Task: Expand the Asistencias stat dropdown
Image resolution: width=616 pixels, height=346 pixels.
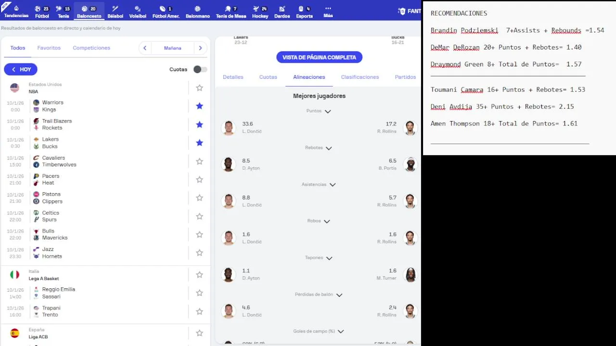Action: point(332,185)
